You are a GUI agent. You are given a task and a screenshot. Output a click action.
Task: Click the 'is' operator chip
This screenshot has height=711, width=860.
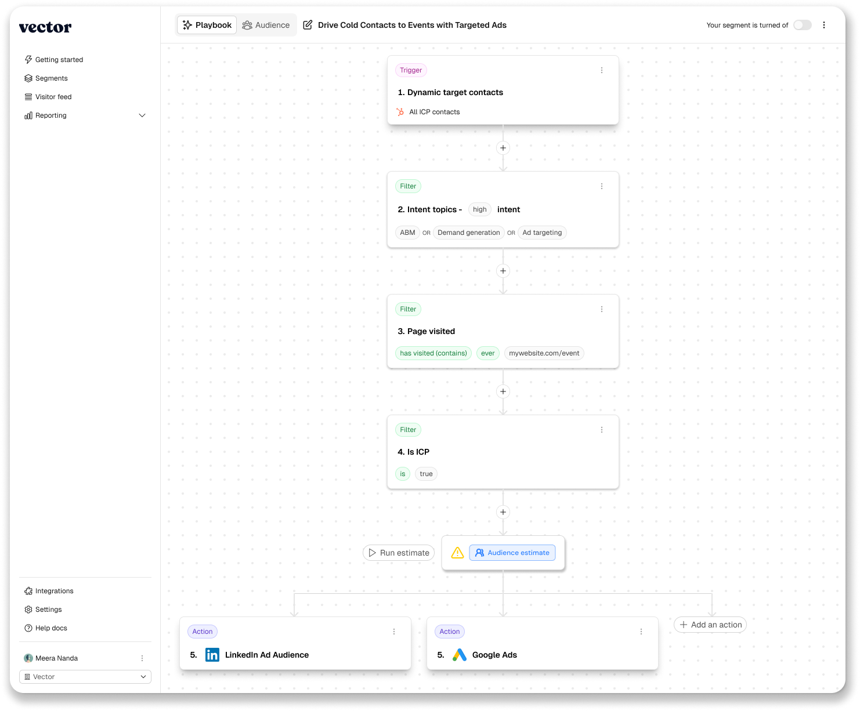tap(403, 474)
